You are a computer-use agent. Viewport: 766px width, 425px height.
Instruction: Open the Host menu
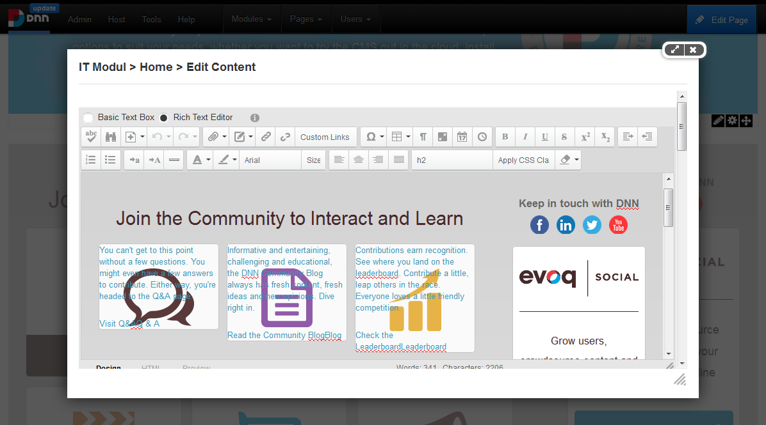tap(117, 20)
